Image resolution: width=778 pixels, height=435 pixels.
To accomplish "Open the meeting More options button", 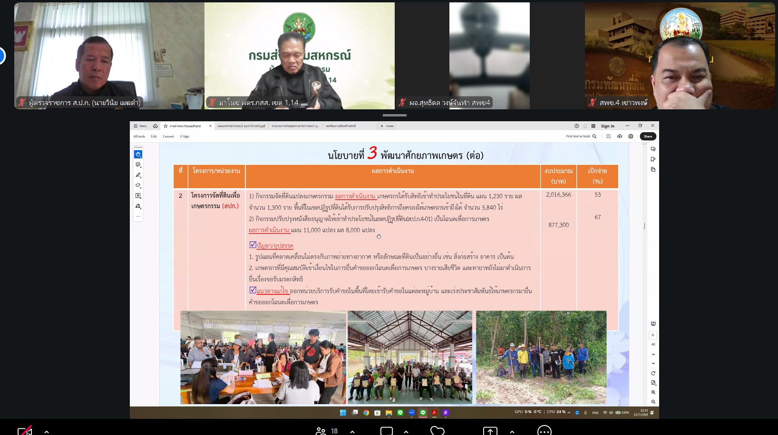I will (x=544, y=431).
